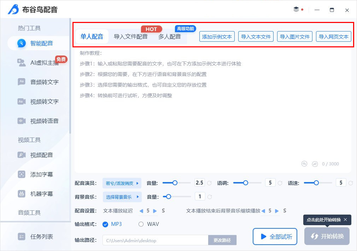The image size is (357, 251).
Task: Switch to 单人配音 tab
Action: pyautogui.click(x=92, y=36)
